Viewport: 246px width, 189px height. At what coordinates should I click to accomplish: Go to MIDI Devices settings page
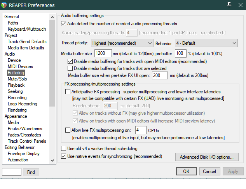click(x=20, y=66)
